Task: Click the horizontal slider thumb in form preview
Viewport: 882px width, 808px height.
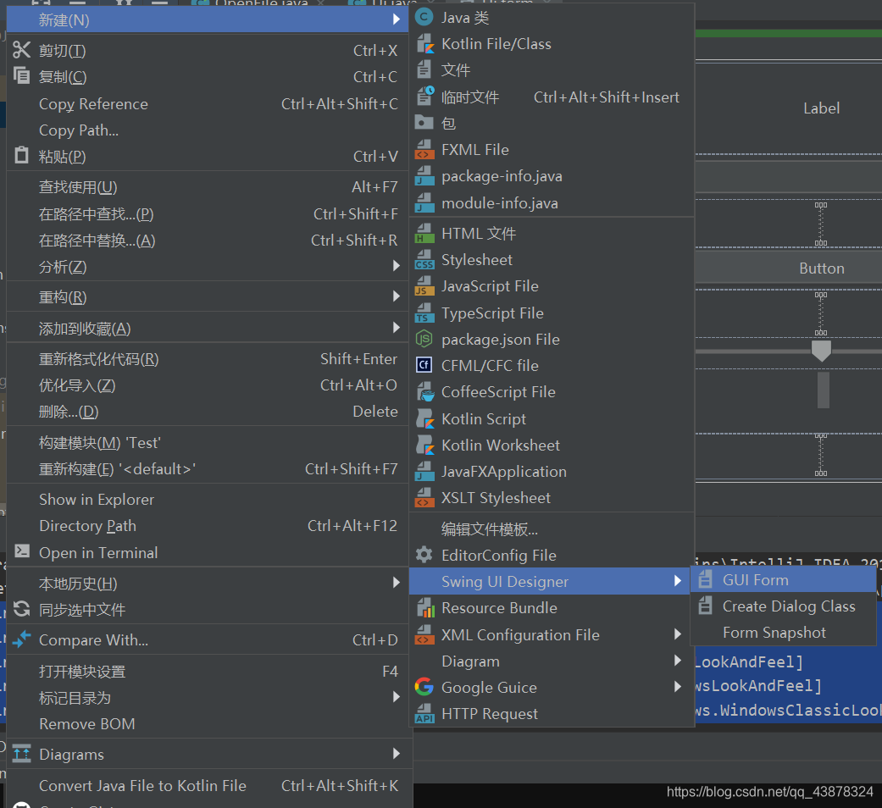Action: click(x=821, y=351)
